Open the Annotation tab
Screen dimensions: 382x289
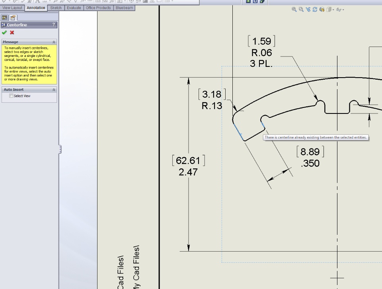pyautogui.click(x=36, y=8)
